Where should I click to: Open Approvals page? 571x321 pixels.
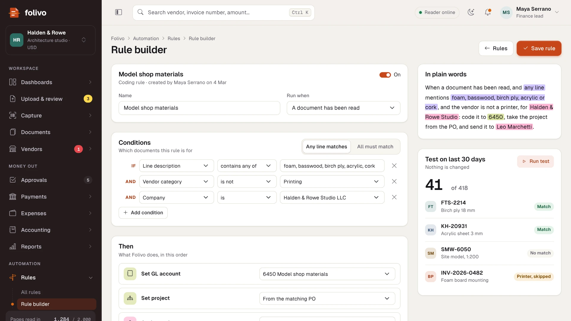(51, 180)
